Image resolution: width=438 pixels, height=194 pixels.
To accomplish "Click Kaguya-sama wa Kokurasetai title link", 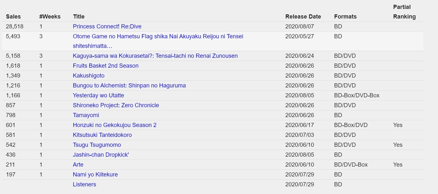I will (x=155, y=56).
